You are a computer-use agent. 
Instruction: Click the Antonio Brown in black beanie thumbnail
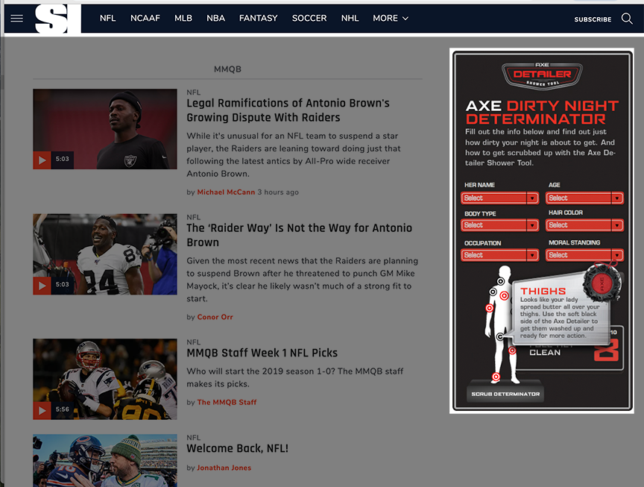click(x=105, y=129)
